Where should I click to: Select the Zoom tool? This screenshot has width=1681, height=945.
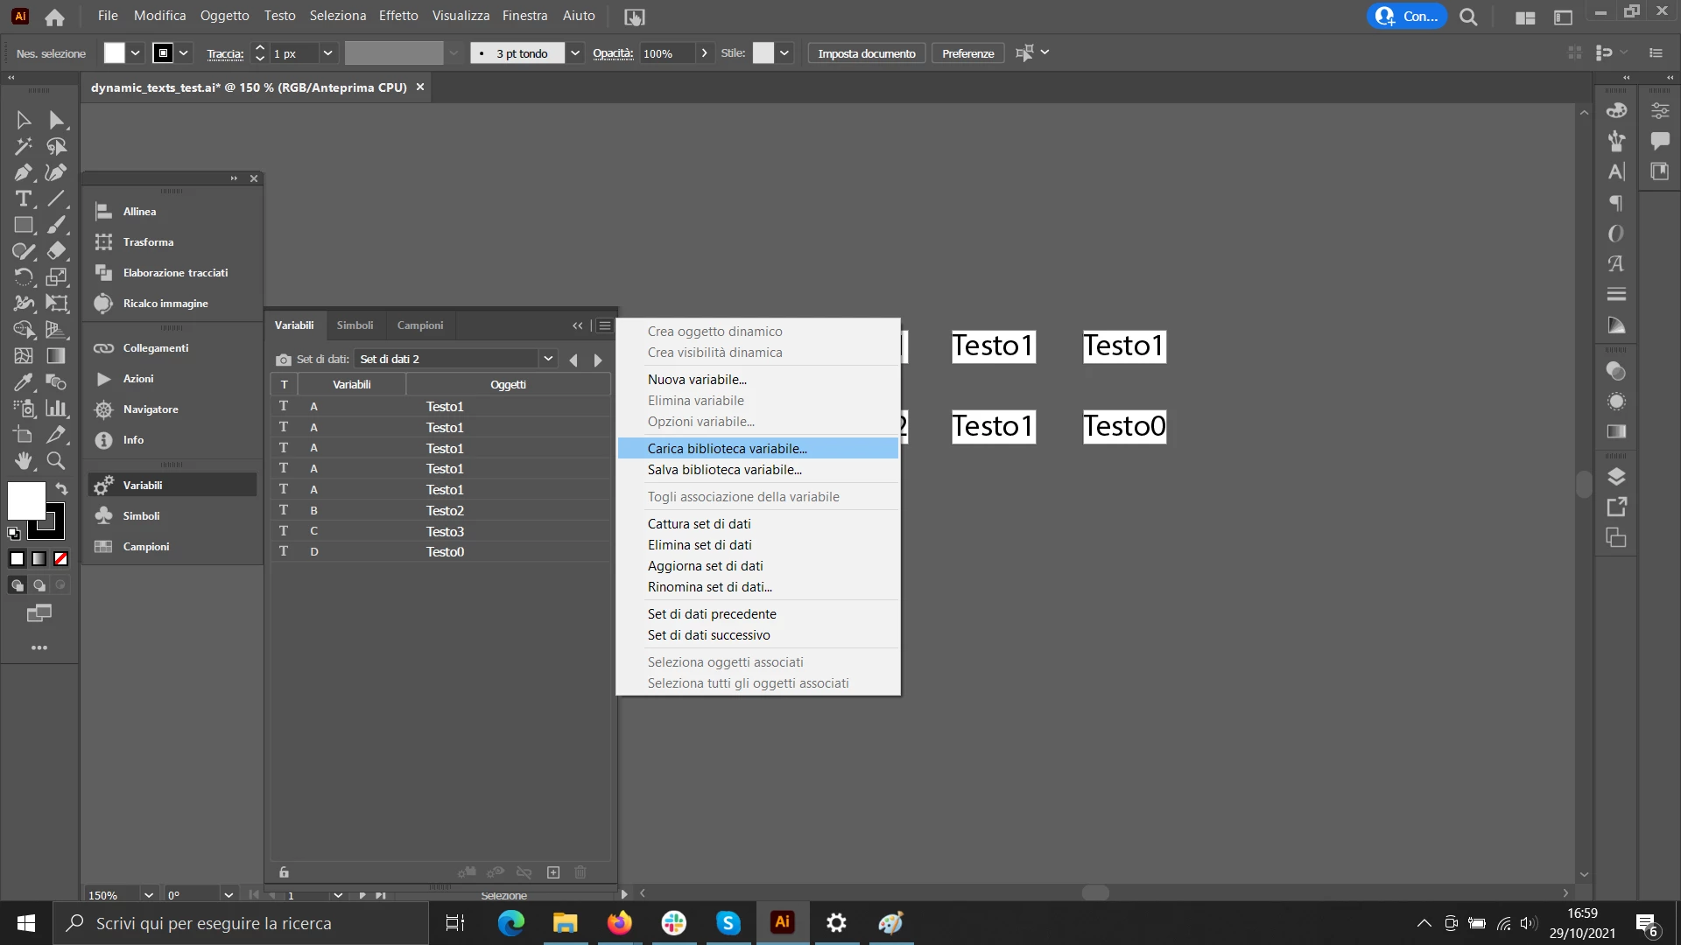point(56,461)
